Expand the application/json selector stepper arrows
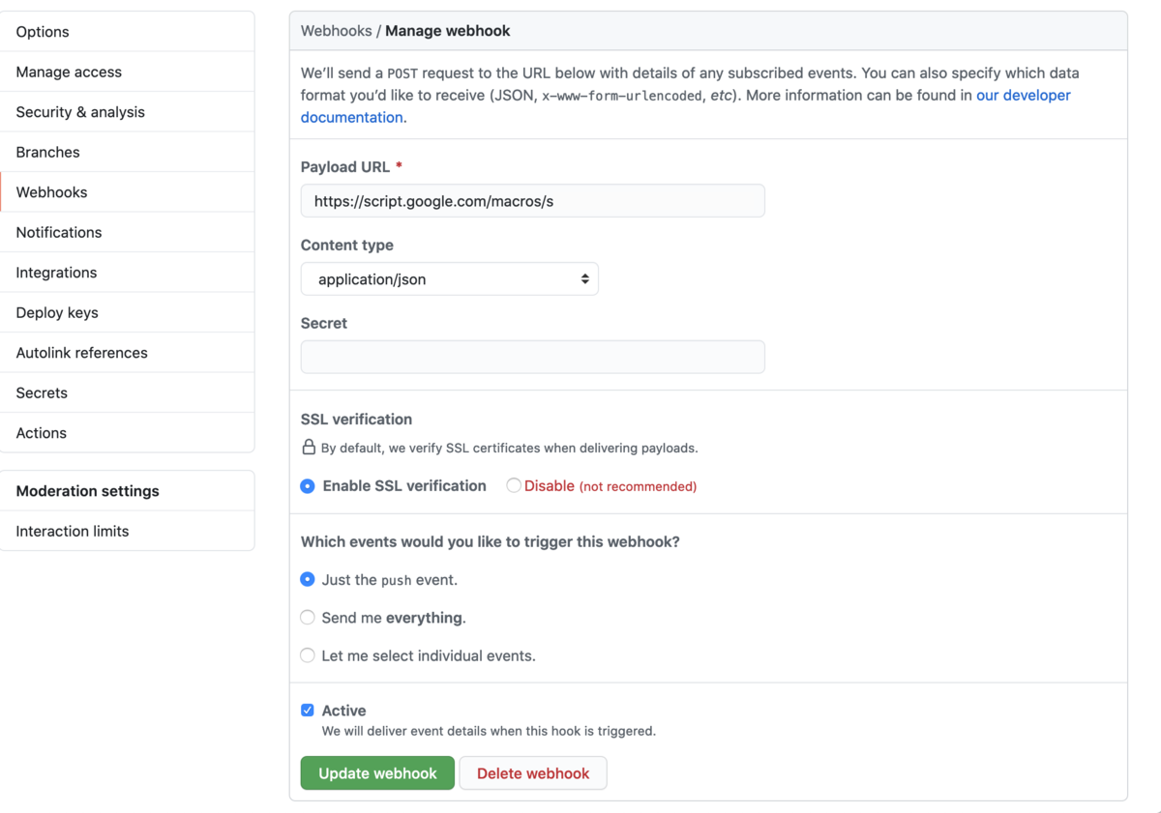1161x813 pixels. 585,277
